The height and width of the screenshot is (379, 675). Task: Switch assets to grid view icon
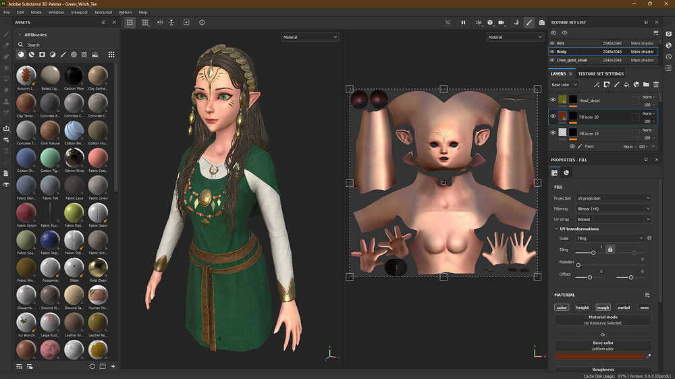(x=111, y=55)
